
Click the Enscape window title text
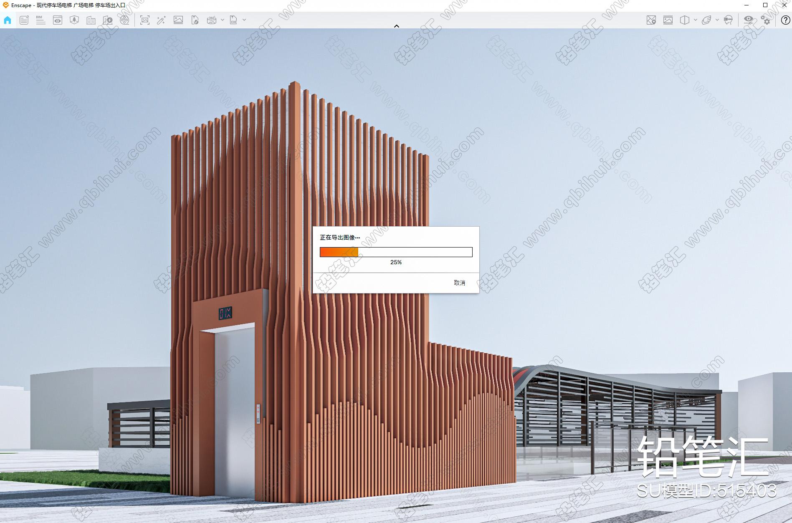68,5
